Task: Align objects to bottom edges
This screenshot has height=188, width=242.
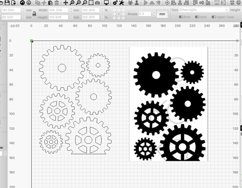Action: point(208,3)
